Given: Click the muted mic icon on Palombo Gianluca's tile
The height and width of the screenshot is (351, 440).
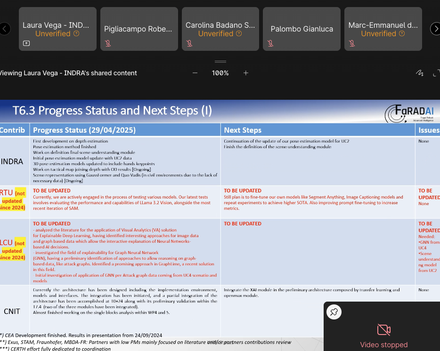Looking at the screenshot, I should [270, 43].
